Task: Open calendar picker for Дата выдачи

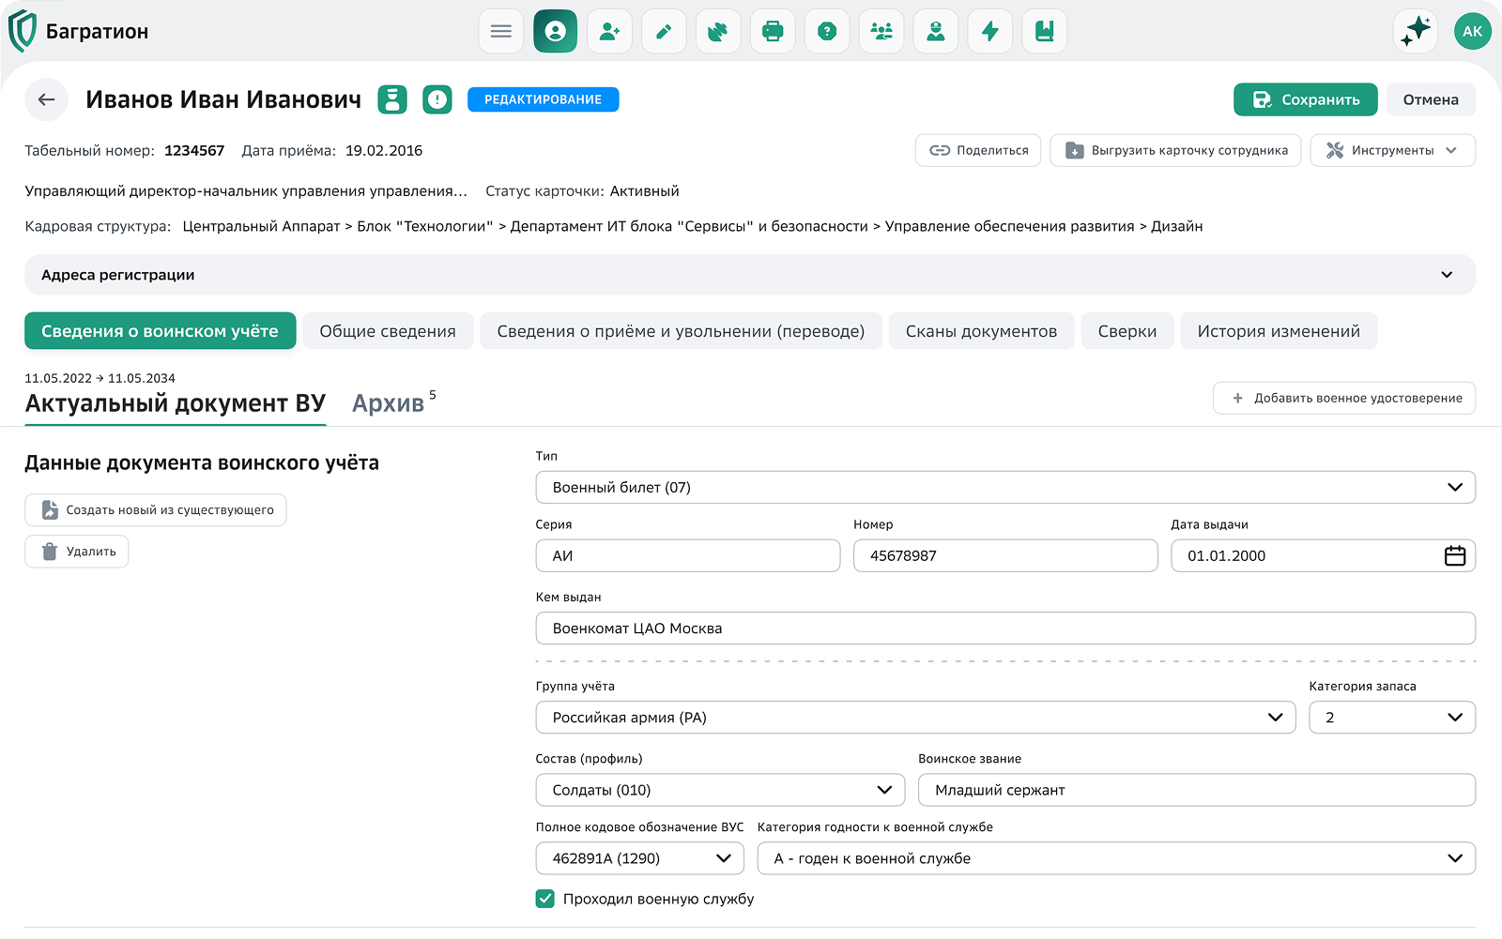Action: pyautogui.click(x=1454, y=556)
